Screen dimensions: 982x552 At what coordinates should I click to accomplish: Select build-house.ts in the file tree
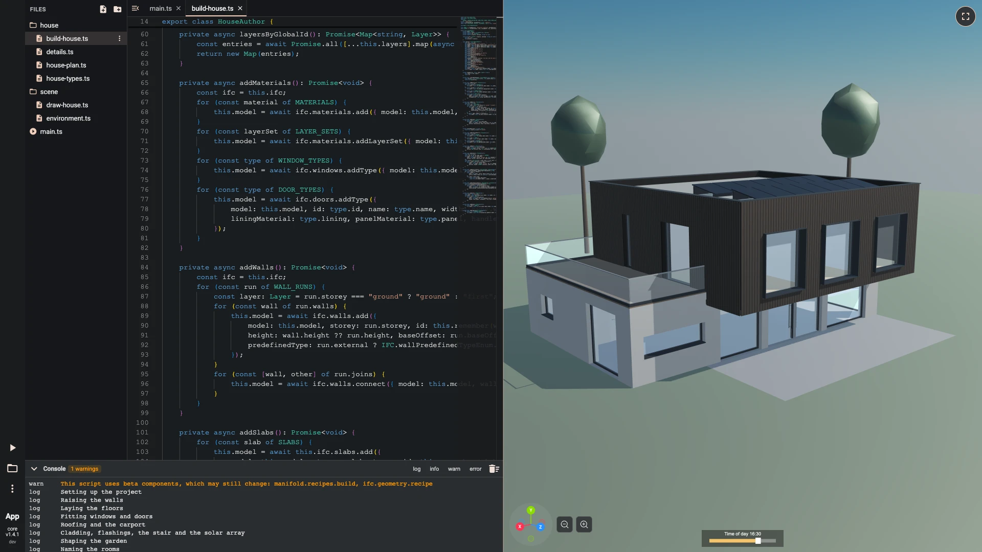coord(76,38)
